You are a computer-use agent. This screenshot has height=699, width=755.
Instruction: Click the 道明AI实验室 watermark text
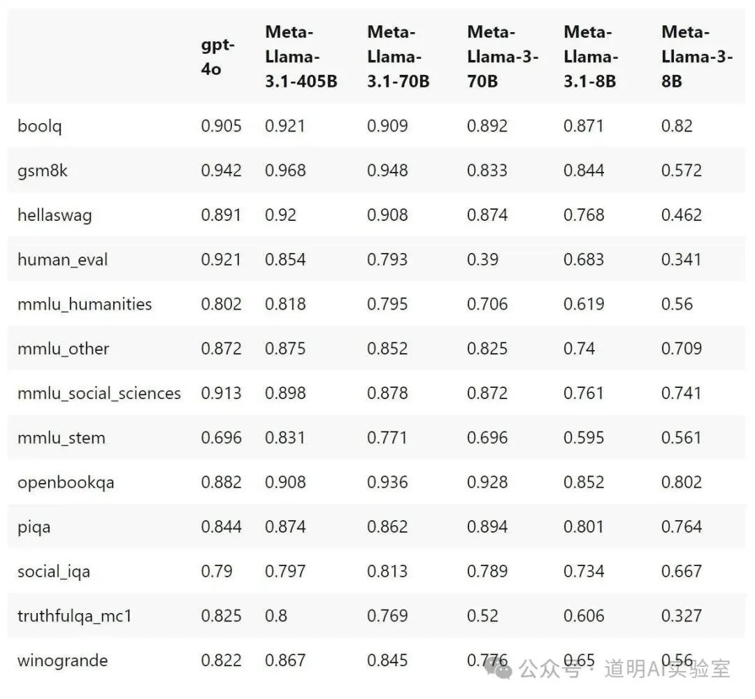(667, 669)
